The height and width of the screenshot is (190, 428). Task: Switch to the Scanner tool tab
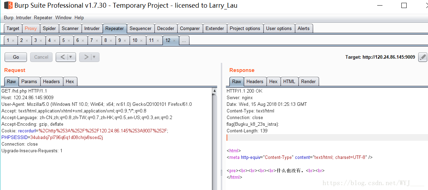point(70,28)
